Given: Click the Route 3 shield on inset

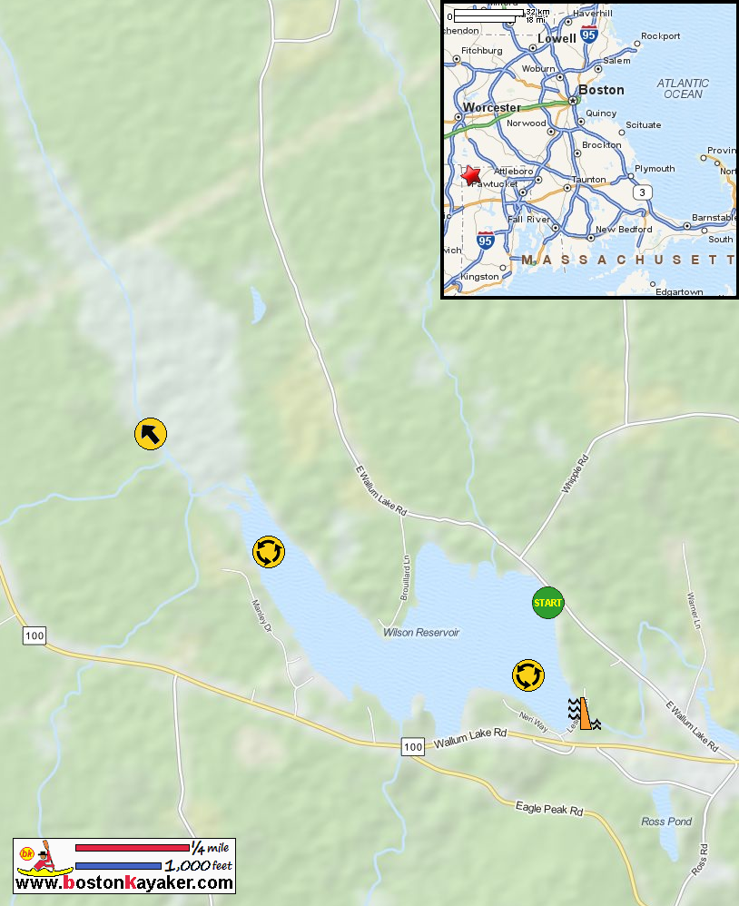Looking at the screenshot, I should 642,192.
